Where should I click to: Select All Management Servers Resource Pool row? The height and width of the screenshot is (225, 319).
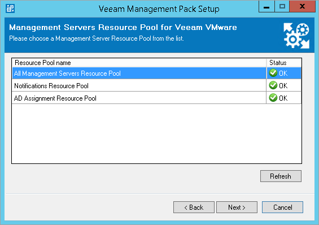coord(156,73)
